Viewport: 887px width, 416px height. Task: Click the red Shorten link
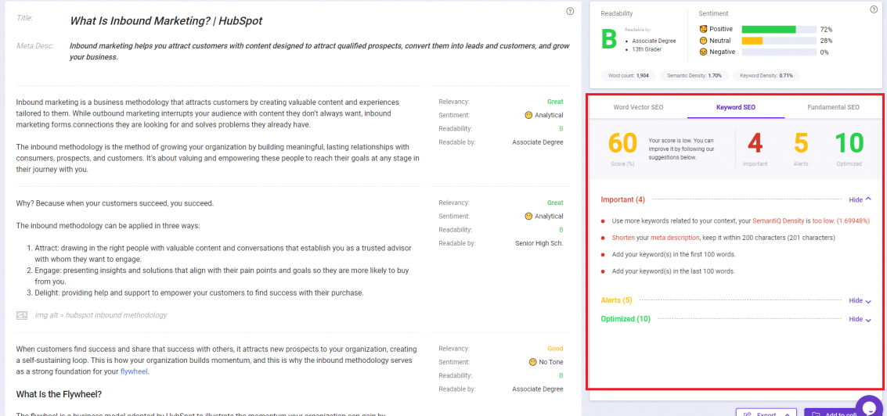pos(623,238)
